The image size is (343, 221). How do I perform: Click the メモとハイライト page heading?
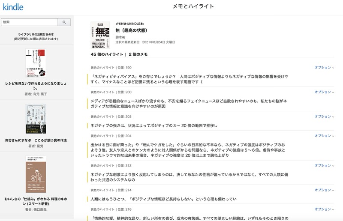(x=193, y=6)
